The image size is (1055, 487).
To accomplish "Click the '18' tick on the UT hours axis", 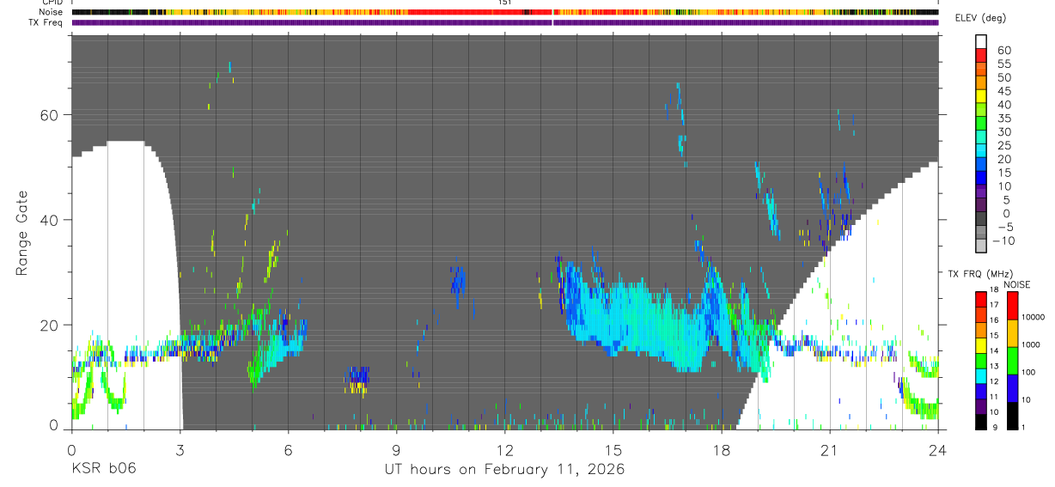I will click(x=721, y=449).
